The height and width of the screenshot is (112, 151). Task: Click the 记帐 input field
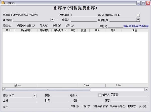[x=90, y=100]
